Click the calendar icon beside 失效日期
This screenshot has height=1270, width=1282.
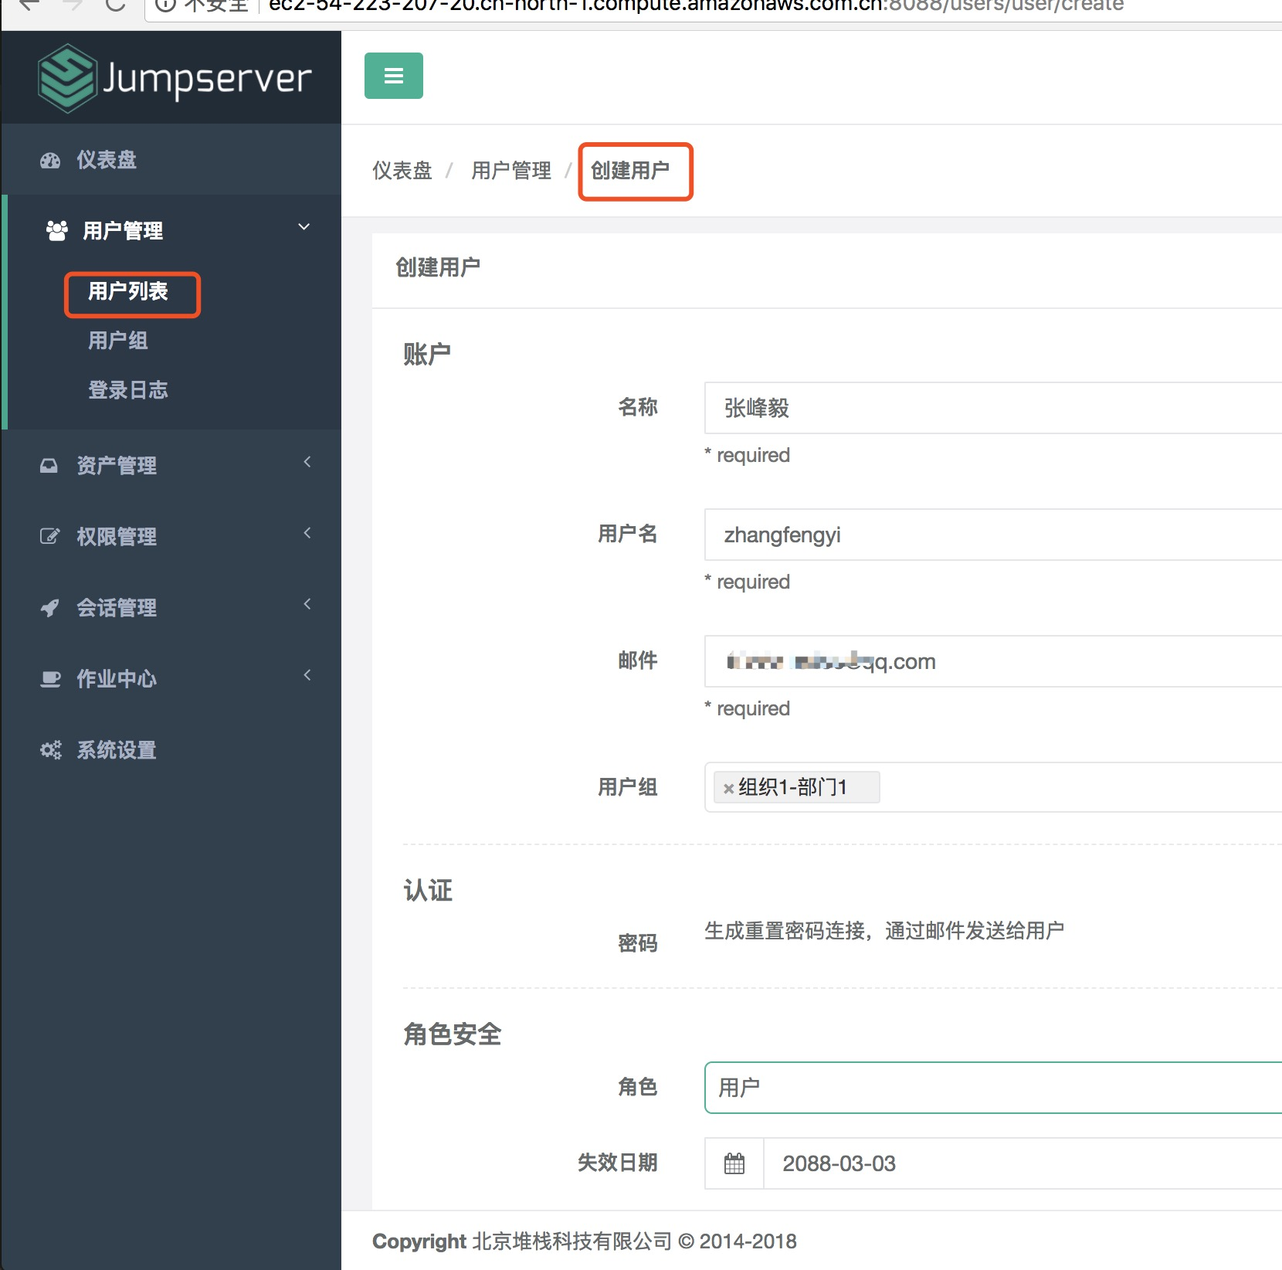point(734,1163)
